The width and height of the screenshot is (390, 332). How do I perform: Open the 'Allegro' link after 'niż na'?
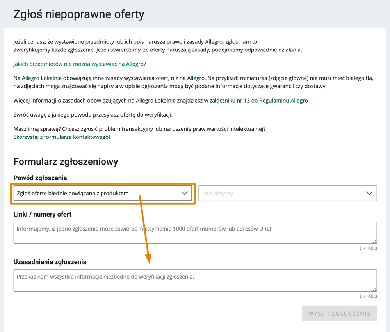coord(196,78)
